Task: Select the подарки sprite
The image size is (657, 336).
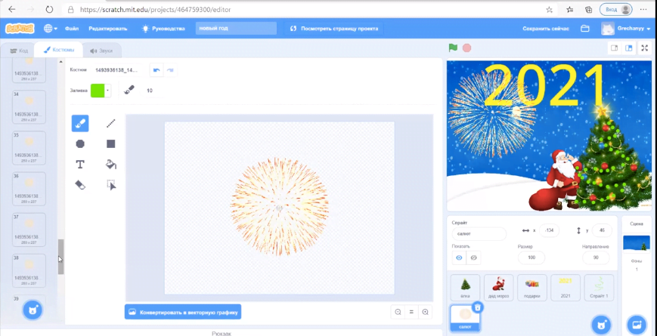Action: tap(532, 288)
